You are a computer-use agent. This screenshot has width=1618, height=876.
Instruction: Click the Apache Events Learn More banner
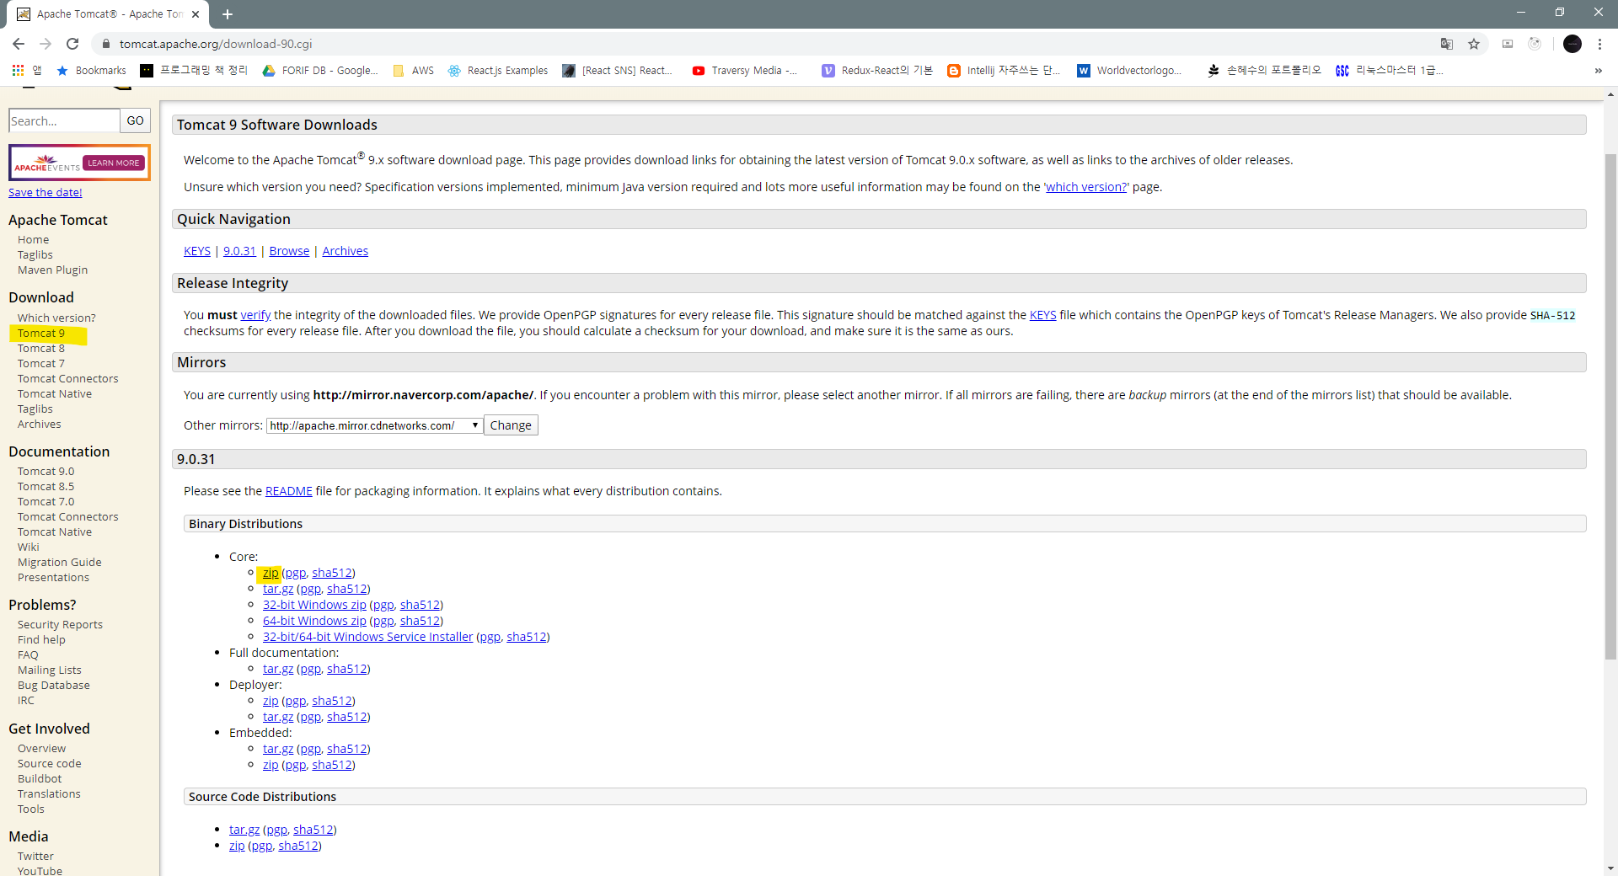click(79, 163)
